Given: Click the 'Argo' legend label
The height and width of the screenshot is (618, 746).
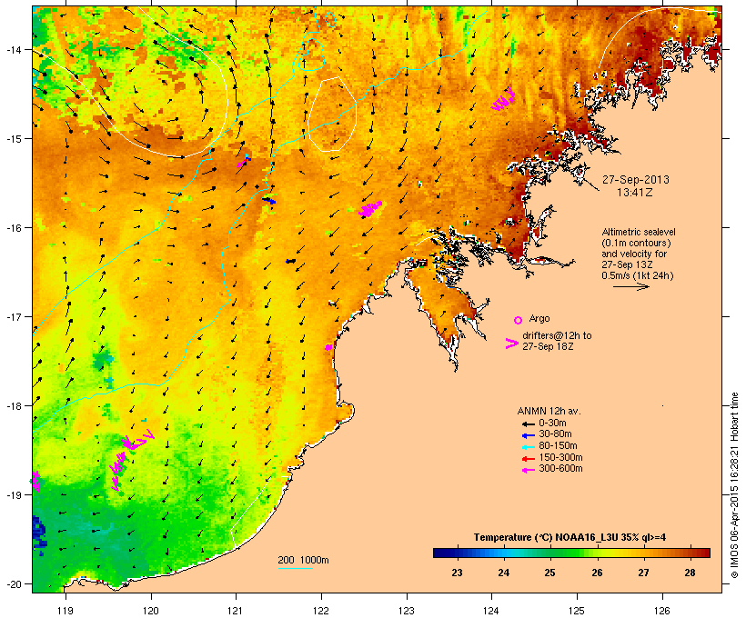Looking at the screenshot, I should [x=539, y=318].
